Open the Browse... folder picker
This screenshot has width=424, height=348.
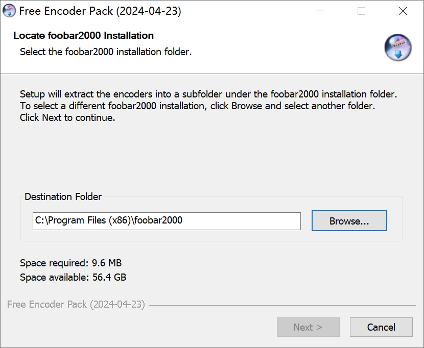[349, 221]
